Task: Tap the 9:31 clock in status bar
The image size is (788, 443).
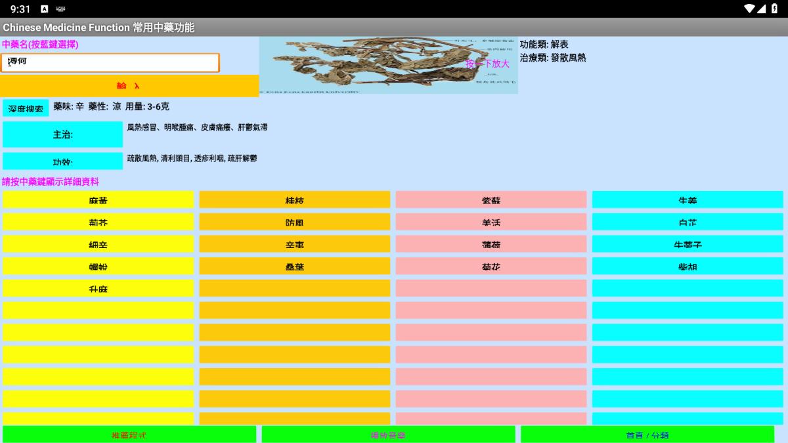Action: 20,9
